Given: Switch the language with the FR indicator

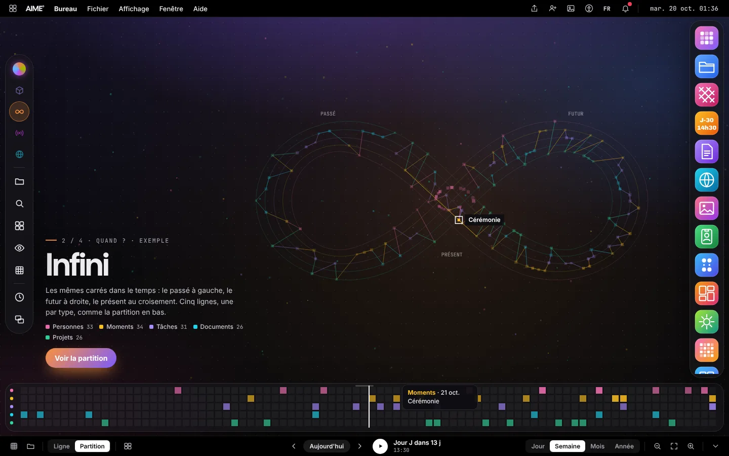Looking at the screenshot, I should click(x=607, y=9).
